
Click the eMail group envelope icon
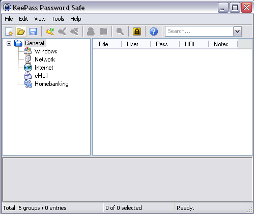pyautogui.click(x=28, y=76)
